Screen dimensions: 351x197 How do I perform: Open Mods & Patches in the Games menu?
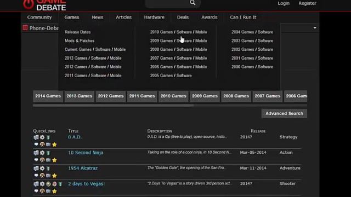point(79,40)
